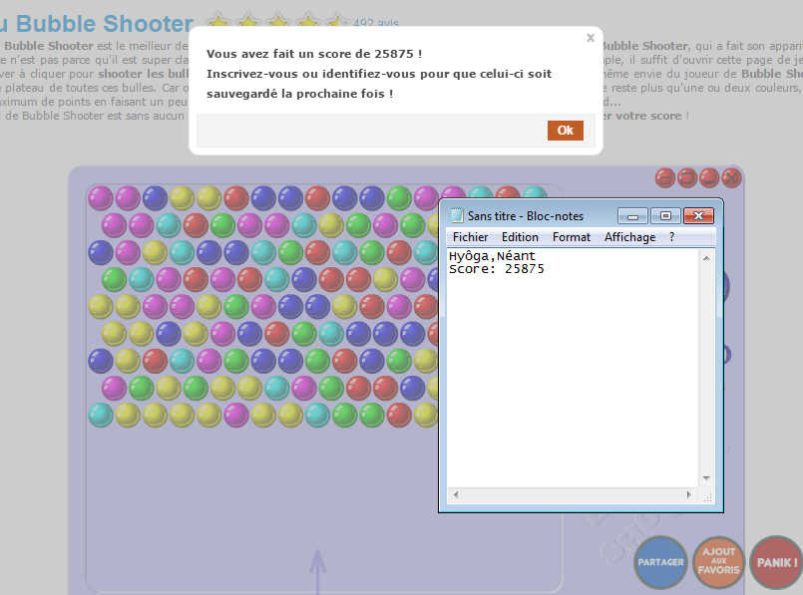Click the Notepad vertical scrollbar up arrow
The width and height of the screenshot is (803, 595).
click(x=707, y=258)
